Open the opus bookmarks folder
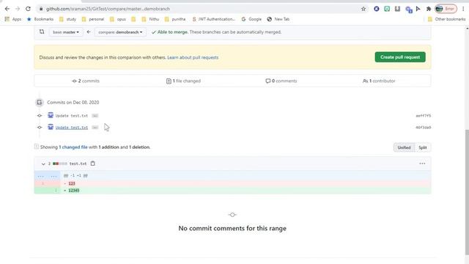Image resolution: width=469 pixels, height=264 pixels. [118, 19]
